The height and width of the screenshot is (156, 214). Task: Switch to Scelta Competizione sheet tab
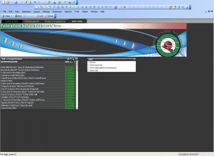(x=55, y=21)
